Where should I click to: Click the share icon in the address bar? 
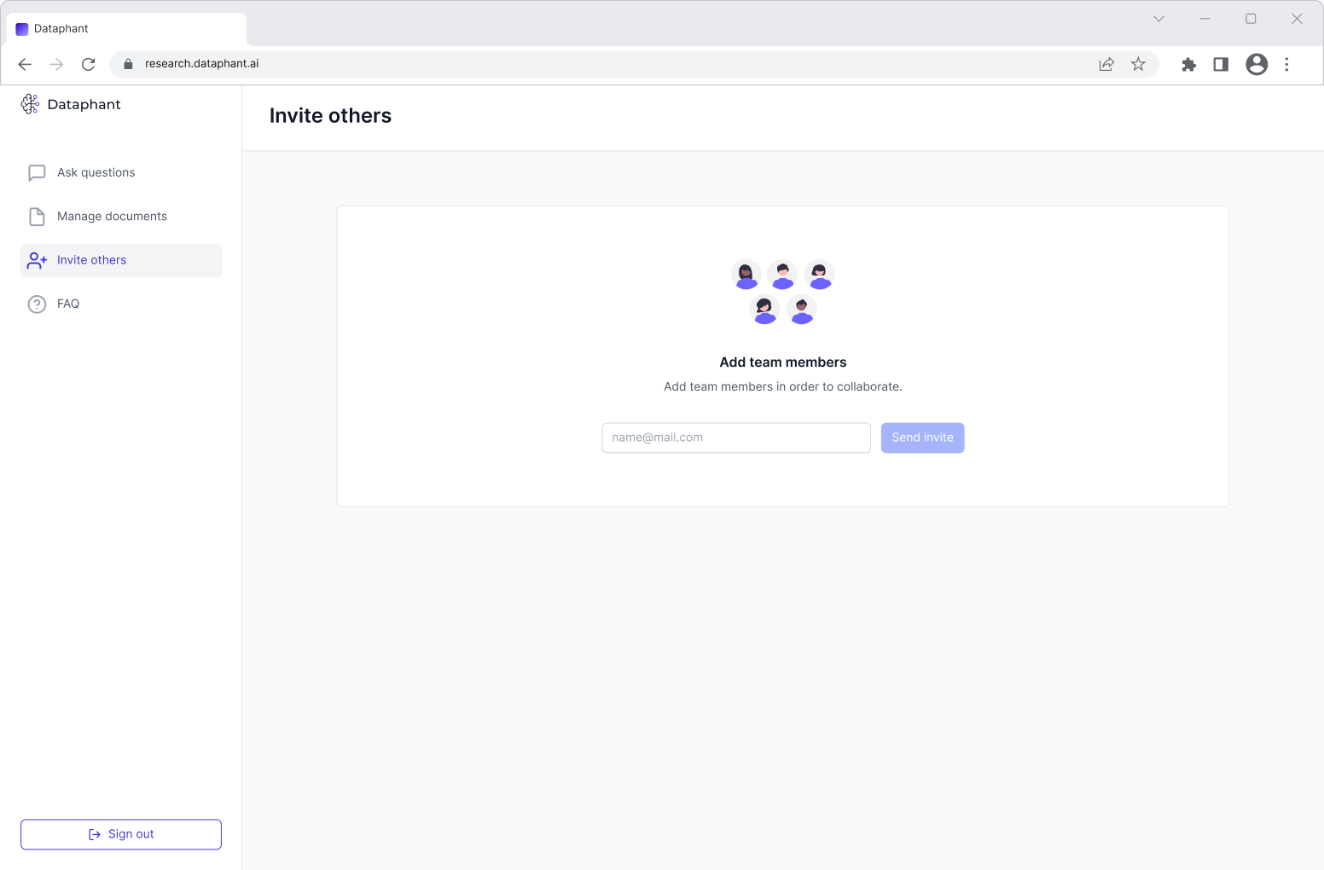(x=1106, y=64)
